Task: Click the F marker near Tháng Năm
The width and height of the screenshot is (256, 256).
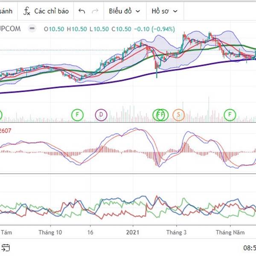Action: [230, 115]
